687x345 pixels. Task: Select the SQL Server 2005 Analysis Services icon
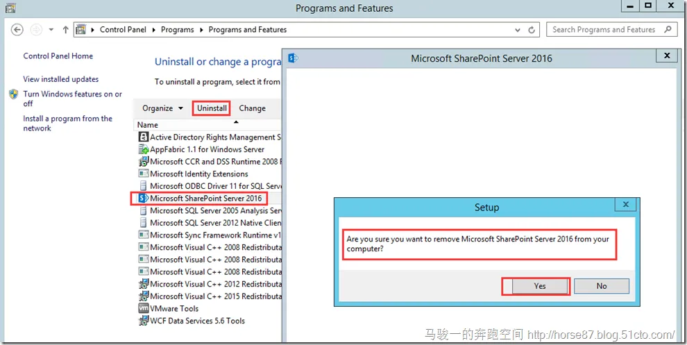pyautogui.click(x=144, y=211)
